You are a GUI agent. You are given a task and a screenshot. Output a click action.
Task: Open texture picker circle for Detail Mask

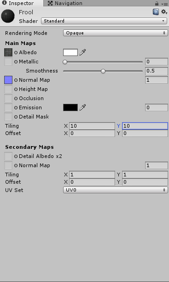point(16,117)
